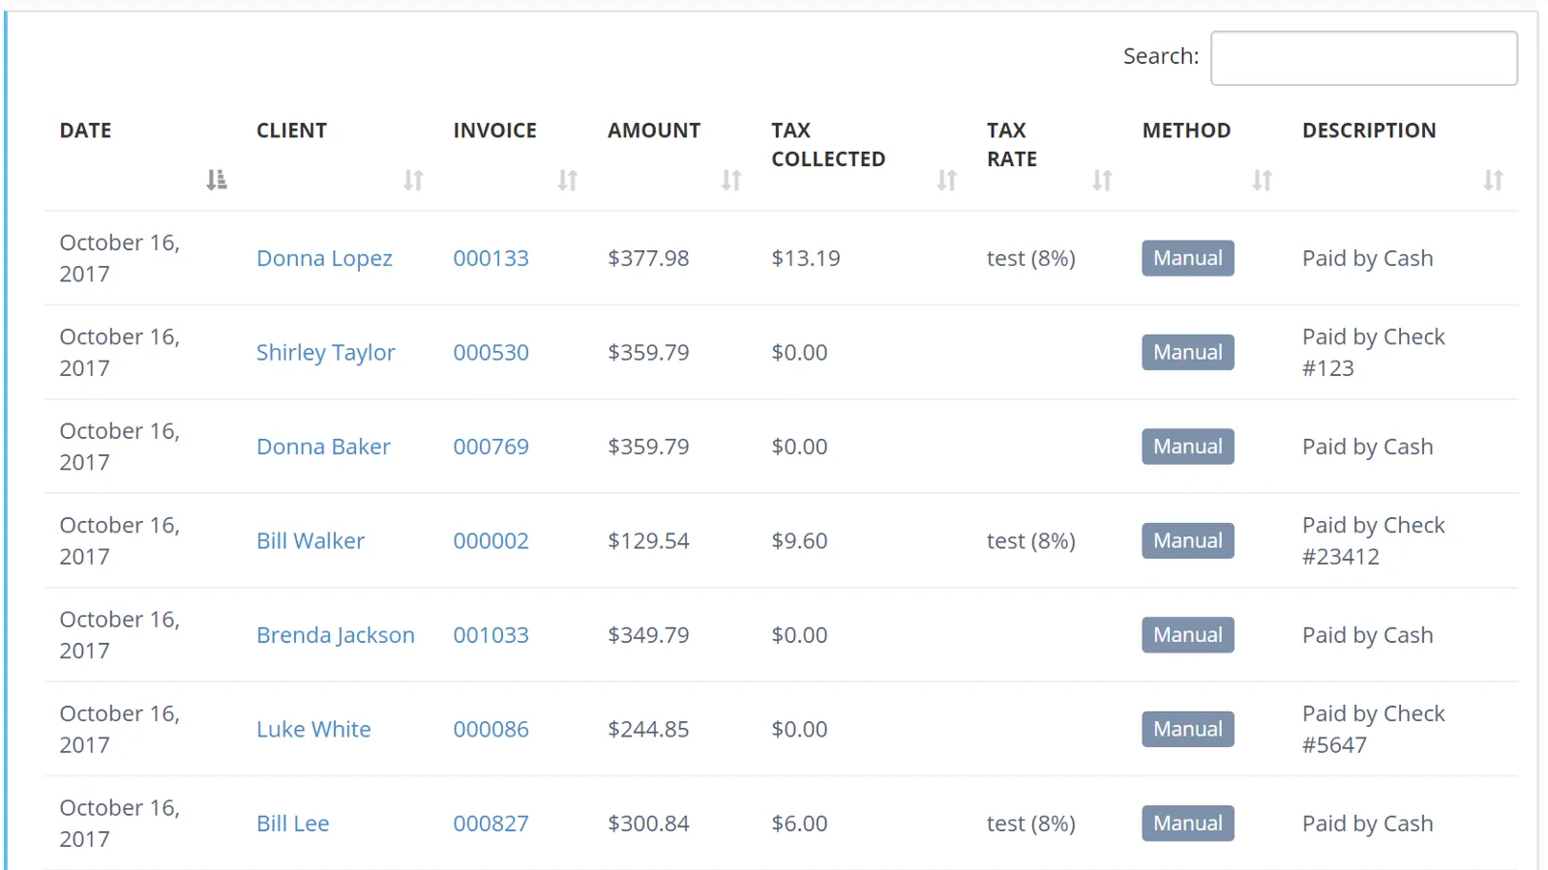The height and width of the screenshot is (870, 1548).
Task: Click Manual badge in Shirley Taylor row
Action: [x=1188, y=353]
